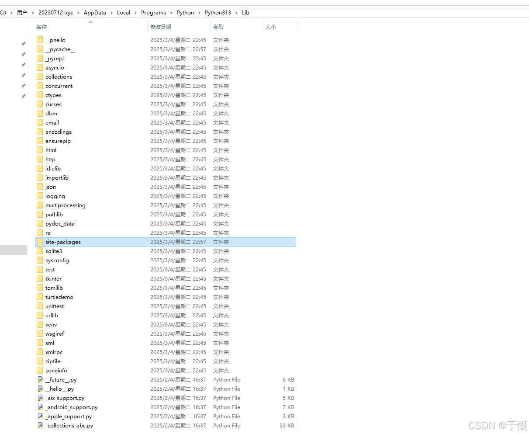Open the chevron after Programs in the breadcrumb

point(172,13)
